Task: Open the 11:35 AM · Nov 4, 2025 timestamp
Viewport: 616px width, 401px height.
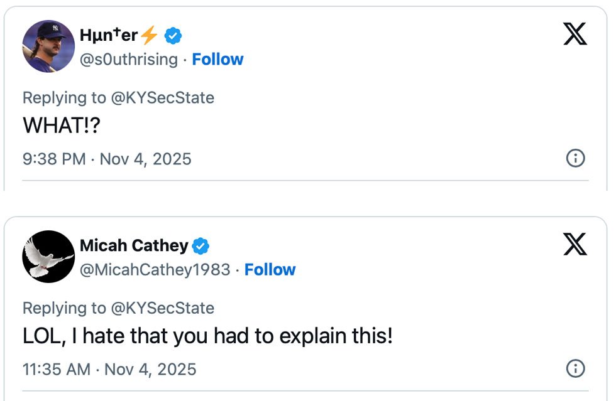Action: [109, 369]
